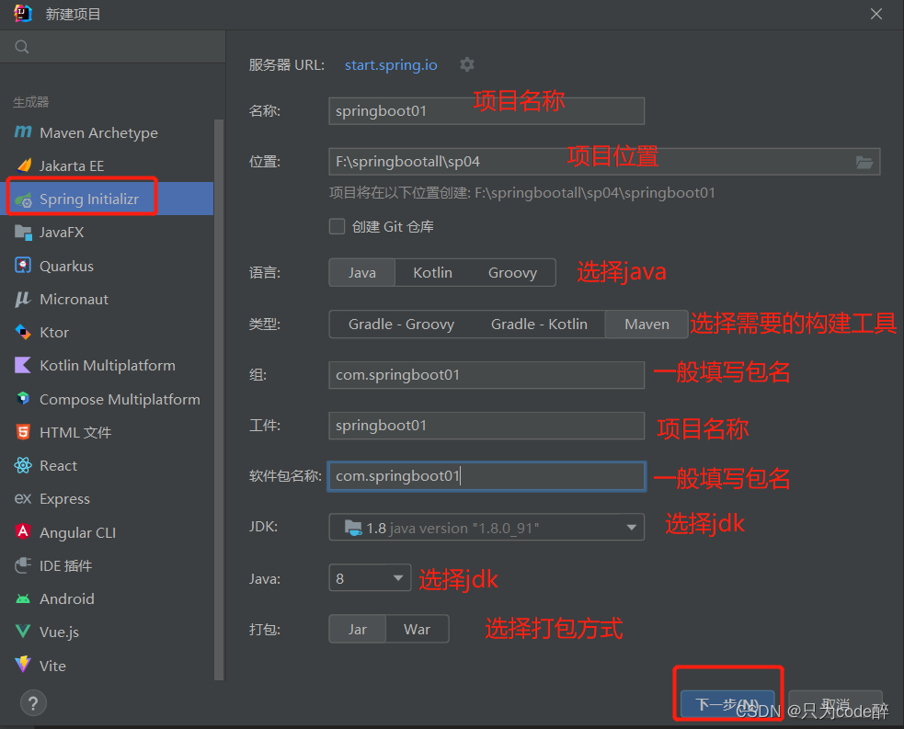Viewport: 904px width, 729px height.
Task: Click the Spring Initializr leaf icon
Action: [x=24, y=199]
